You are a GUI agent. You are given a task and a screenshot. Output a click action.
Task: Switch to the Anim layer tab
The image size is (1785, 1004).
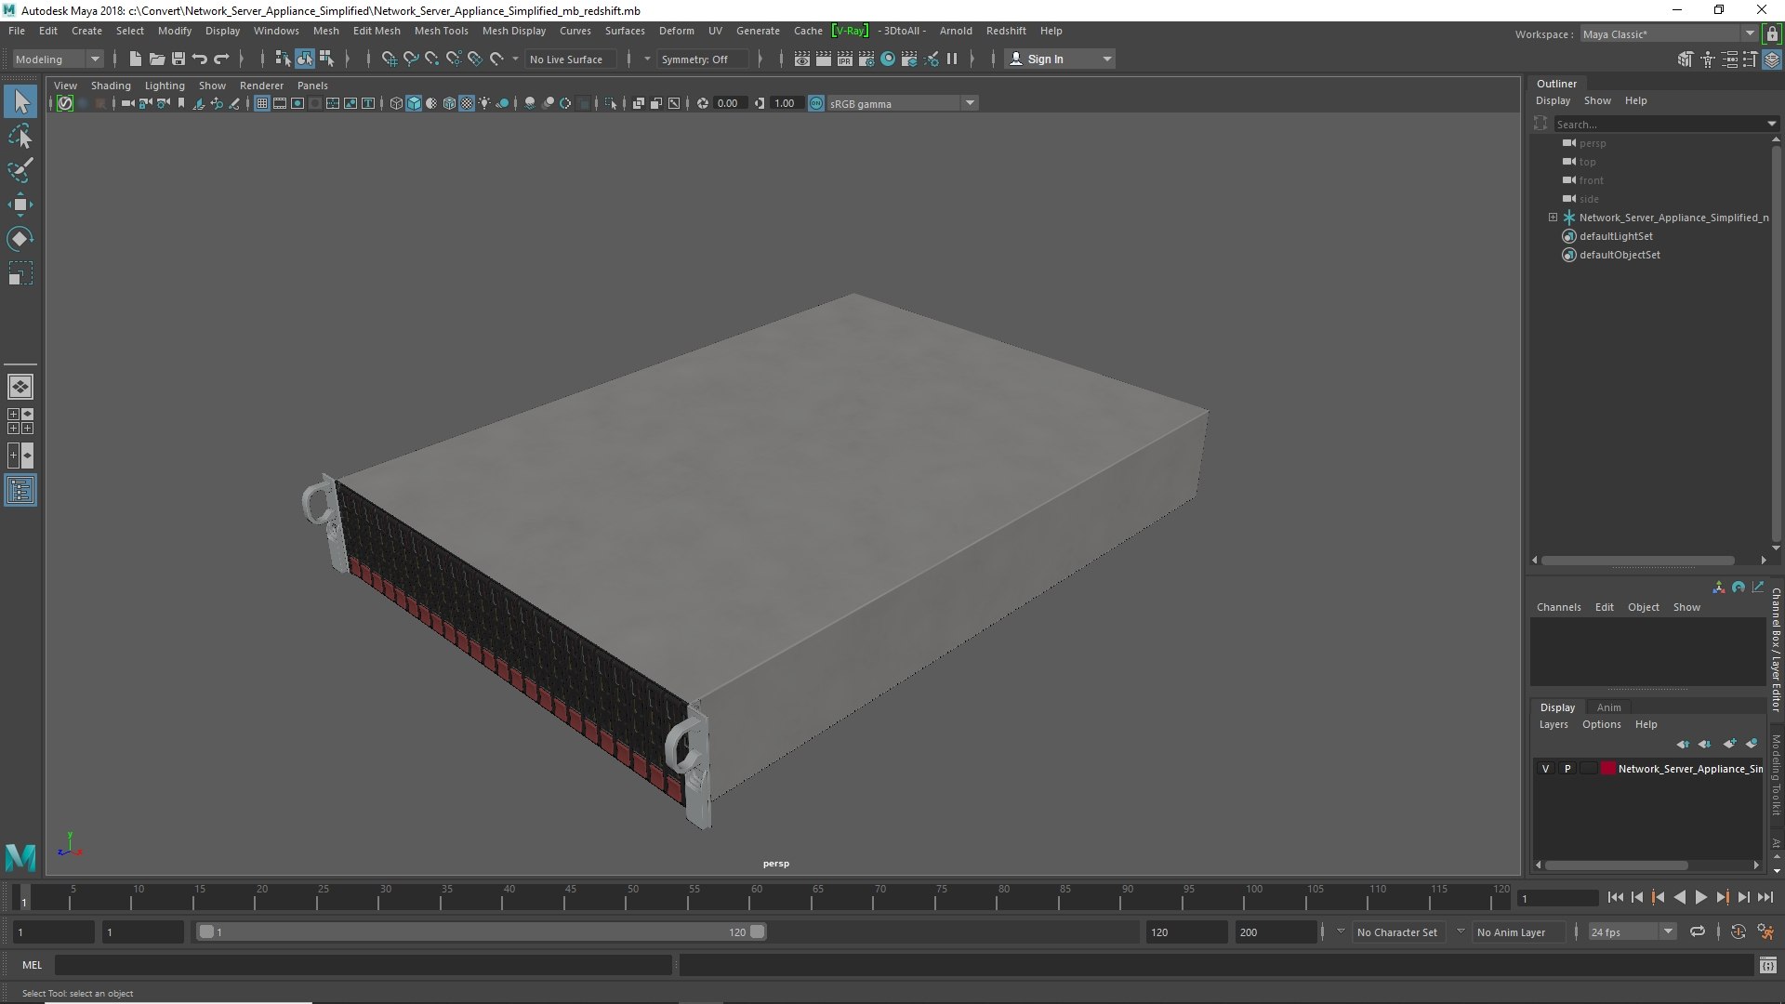click(1608, 707)
